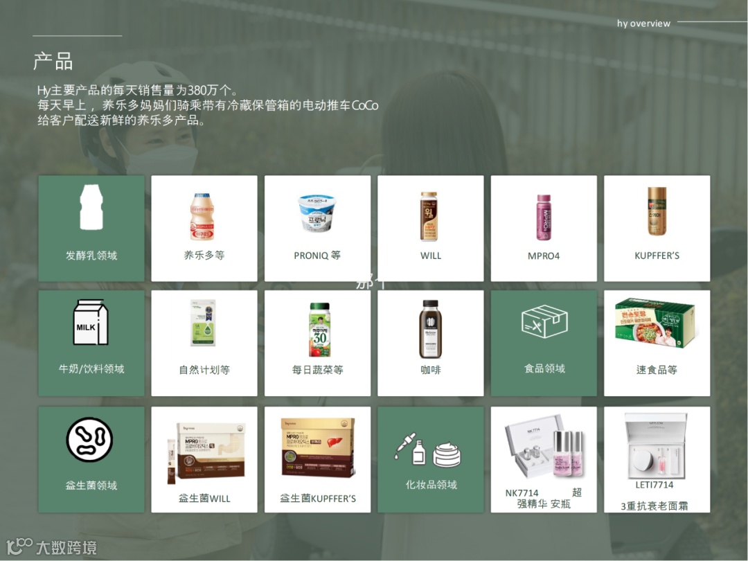Click the probiotic bacteria circle icon
Viewport: 748px width, 561px height.
89,439
